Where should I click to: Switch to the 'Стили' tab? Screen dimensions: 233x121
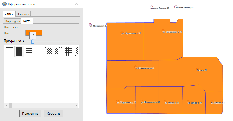pyautogui.click(x=9, y=14)
